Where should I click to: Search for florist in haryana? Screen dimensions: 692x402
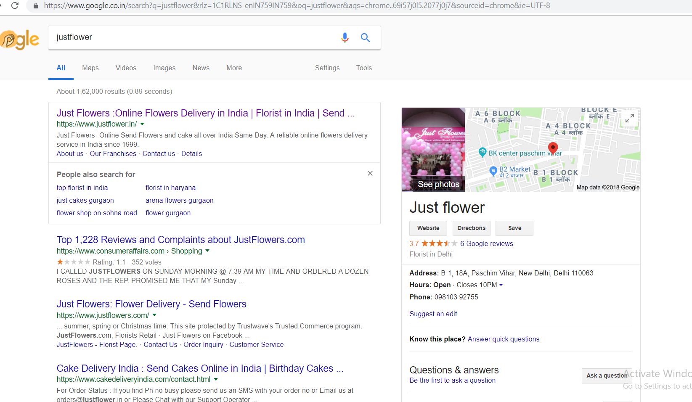click(170, 188)
